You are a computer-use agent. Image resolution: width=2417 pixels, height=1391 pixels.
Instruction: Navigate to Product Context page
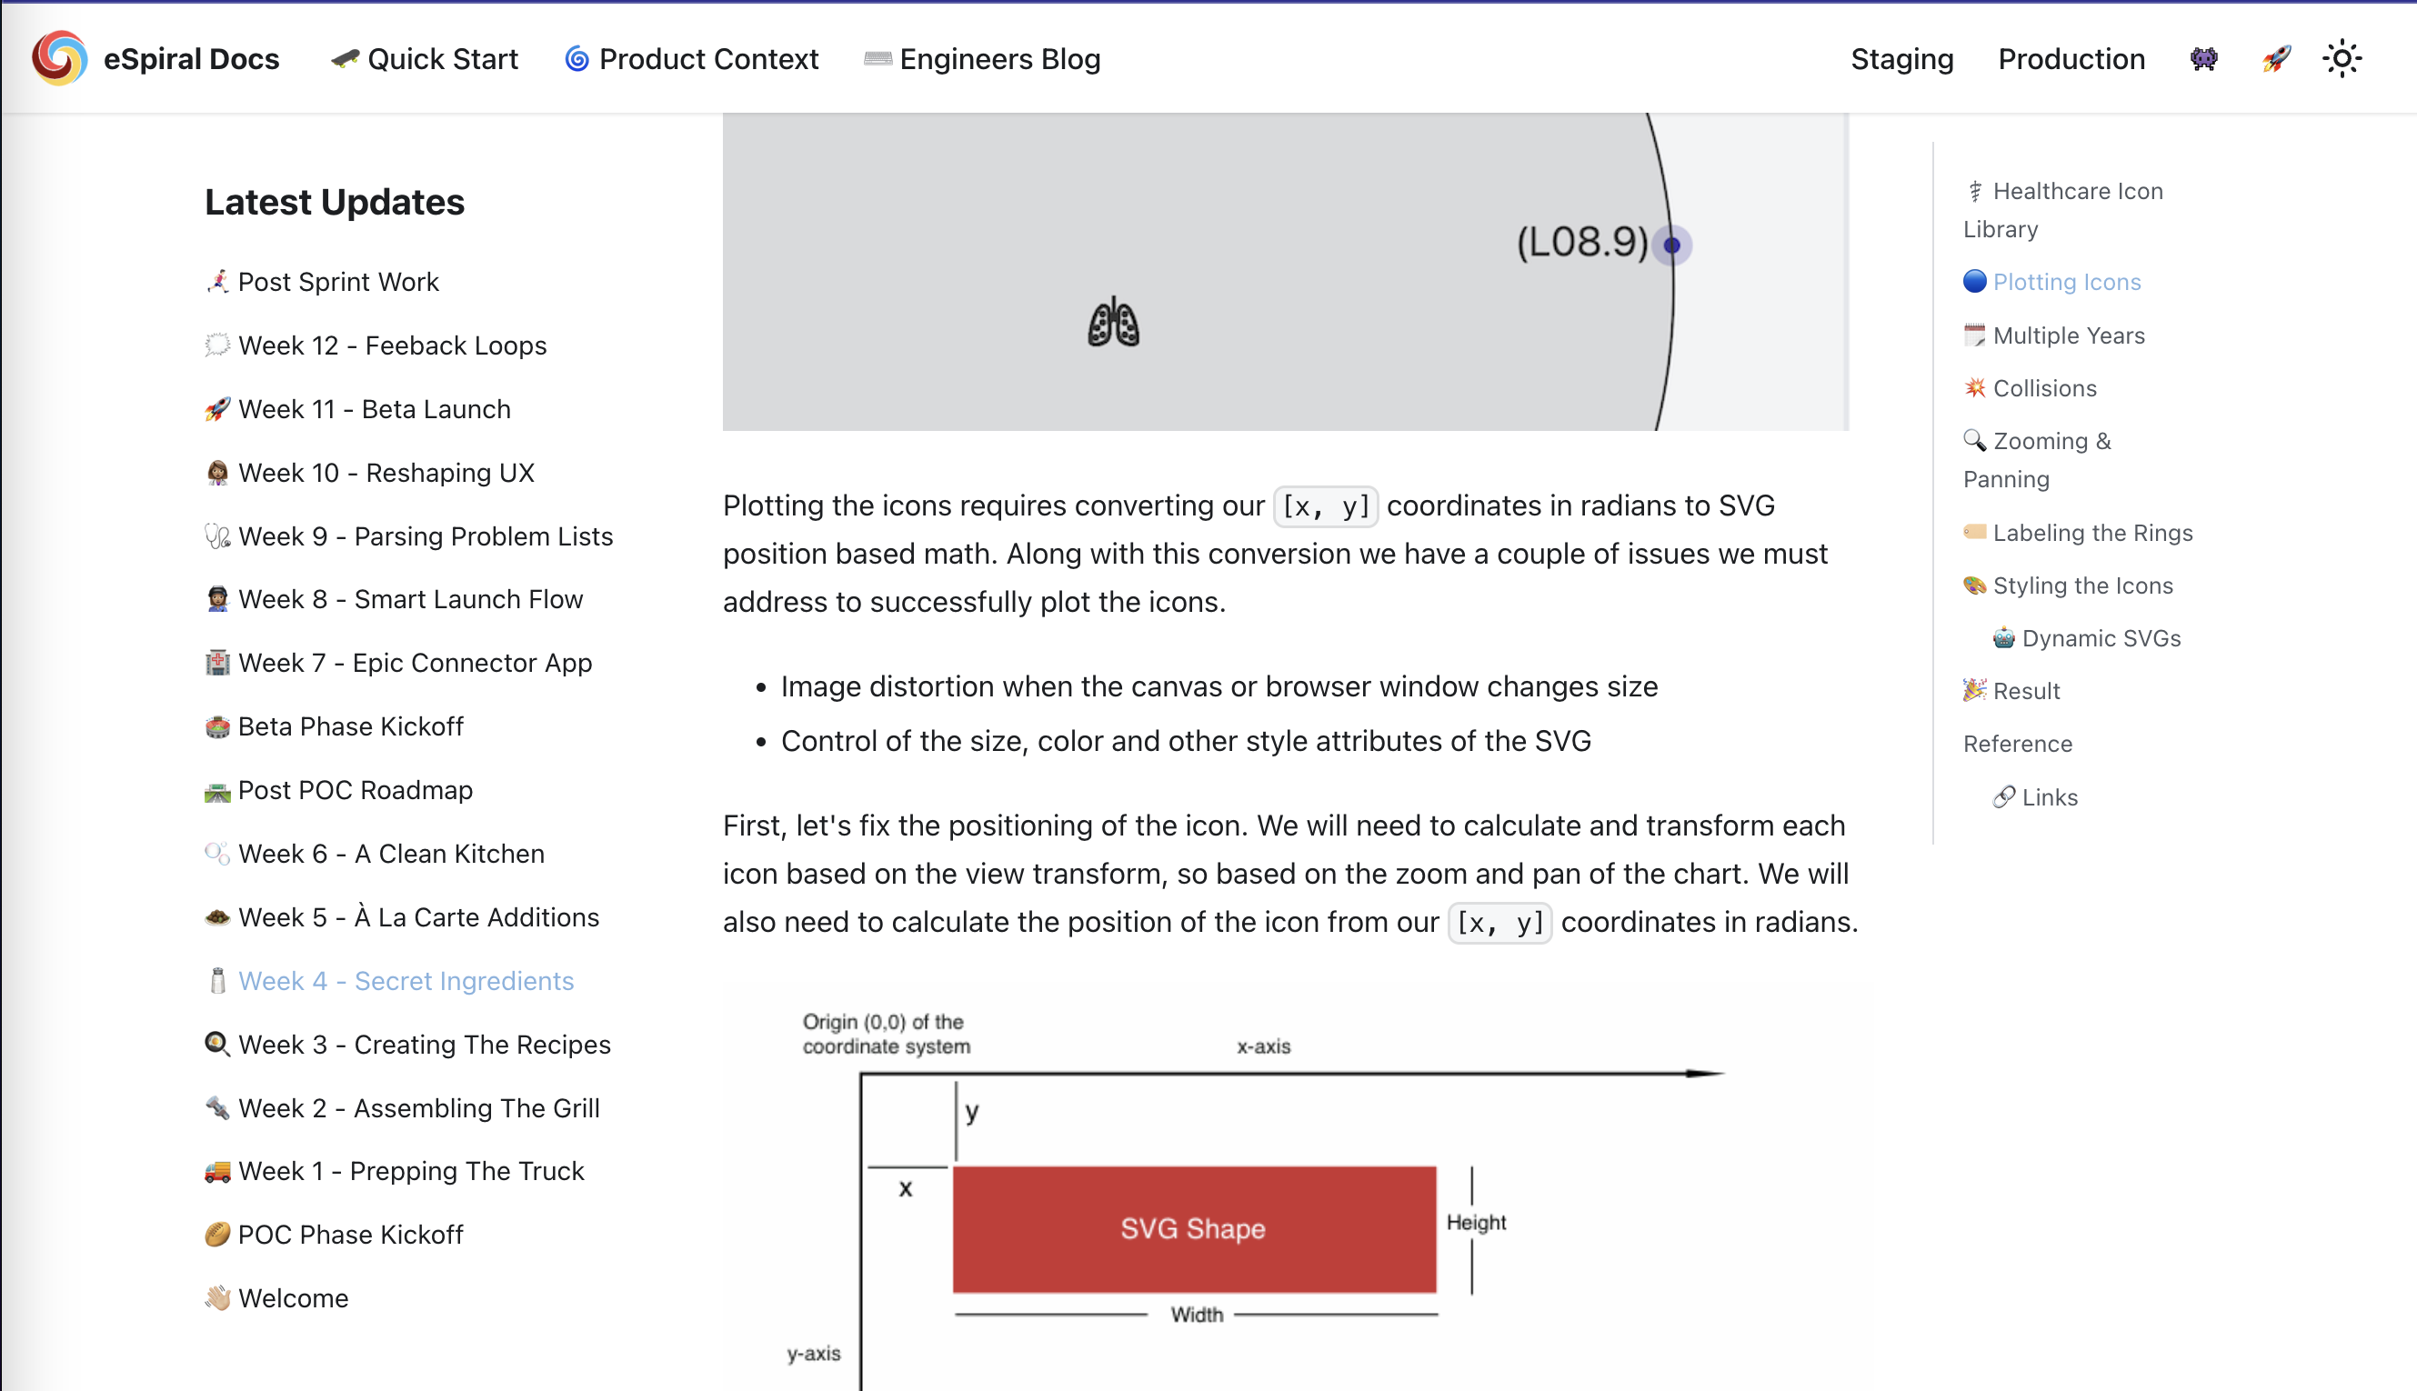point(692,60)
